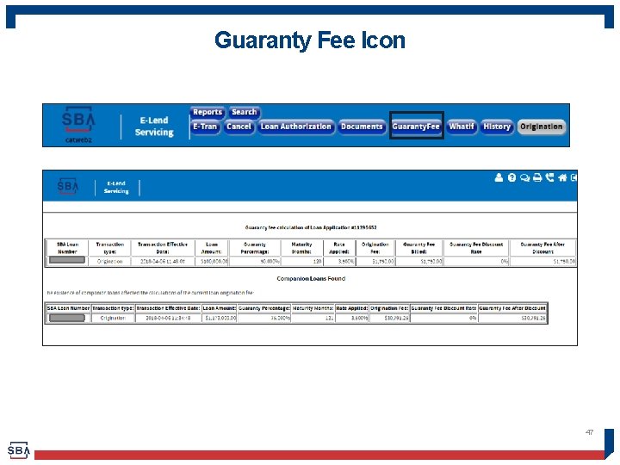The image size is (620, 465).
Task: Select the WhatIf tab
Action: pyautogui.click(x=461, y=127)
